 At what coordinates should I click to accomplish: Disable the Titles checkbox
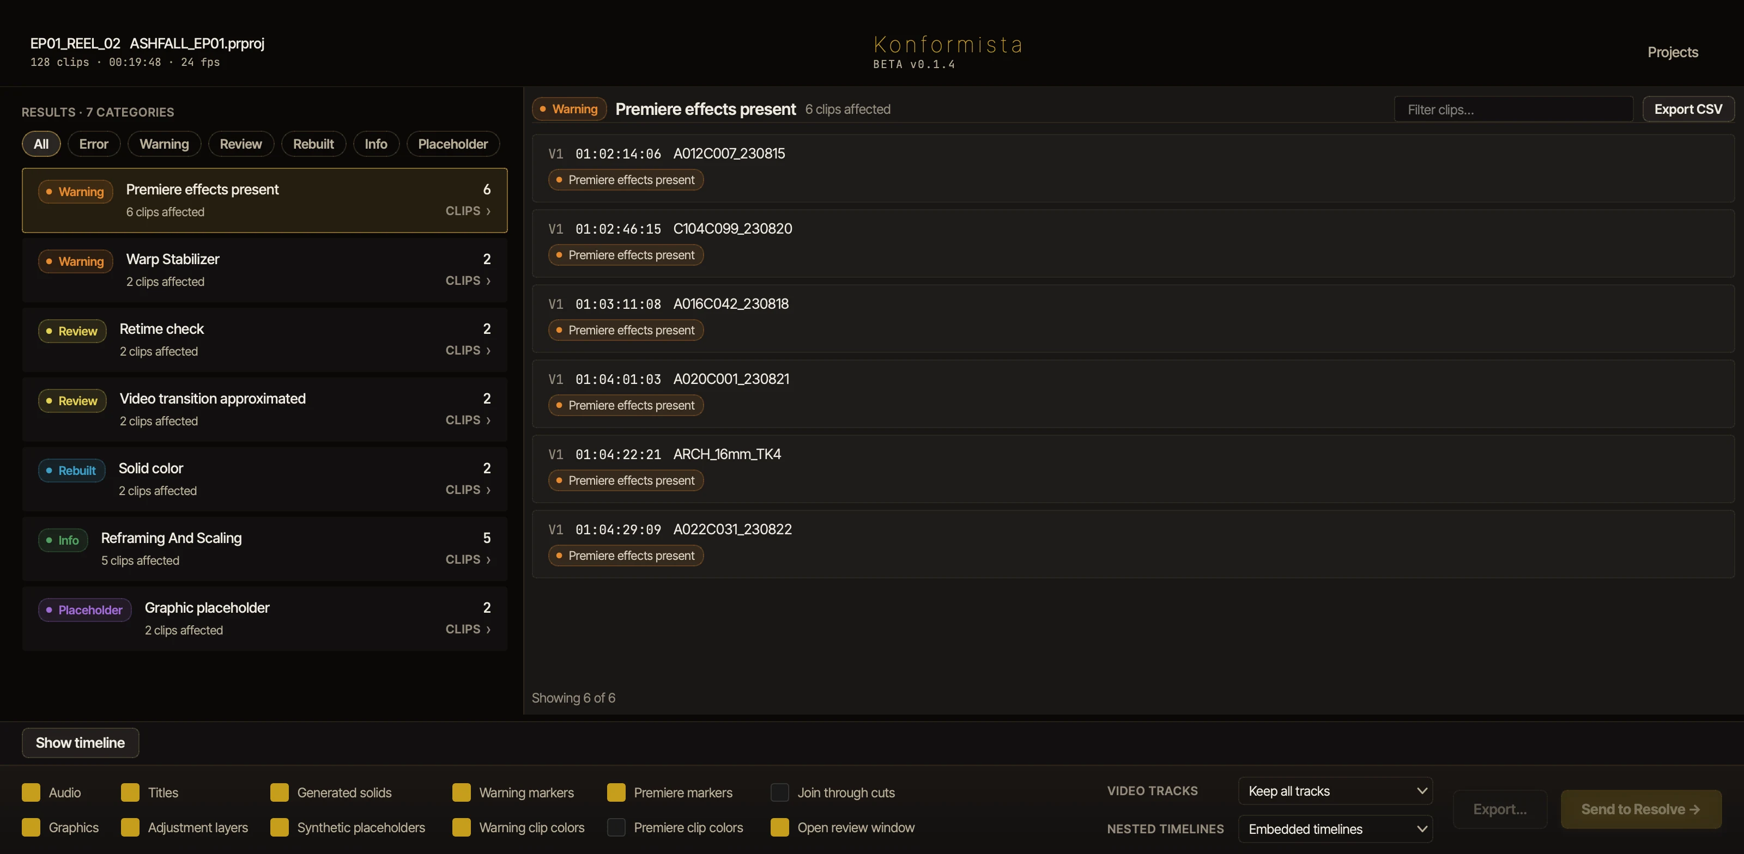[x=130, y=792]
